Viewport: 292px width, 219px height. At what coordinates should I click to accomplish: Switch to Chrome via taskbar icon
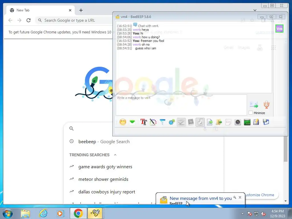click(78, 213)
